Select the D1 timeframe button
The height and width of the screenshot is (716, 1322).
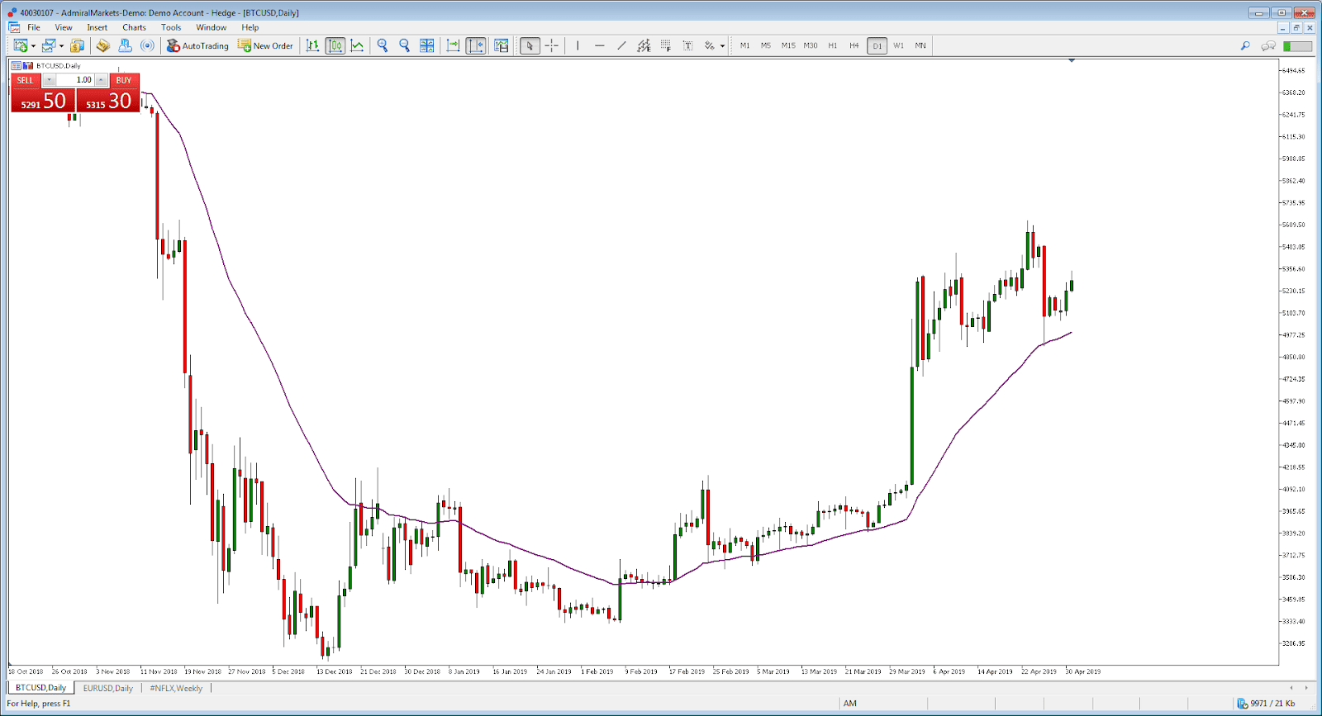(x=877, y=45)
